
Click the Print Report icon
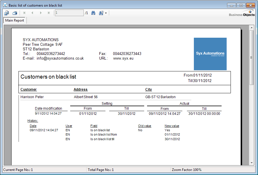15,13
